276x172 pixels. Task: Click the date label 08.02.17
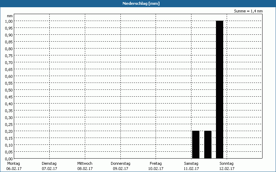85,169
